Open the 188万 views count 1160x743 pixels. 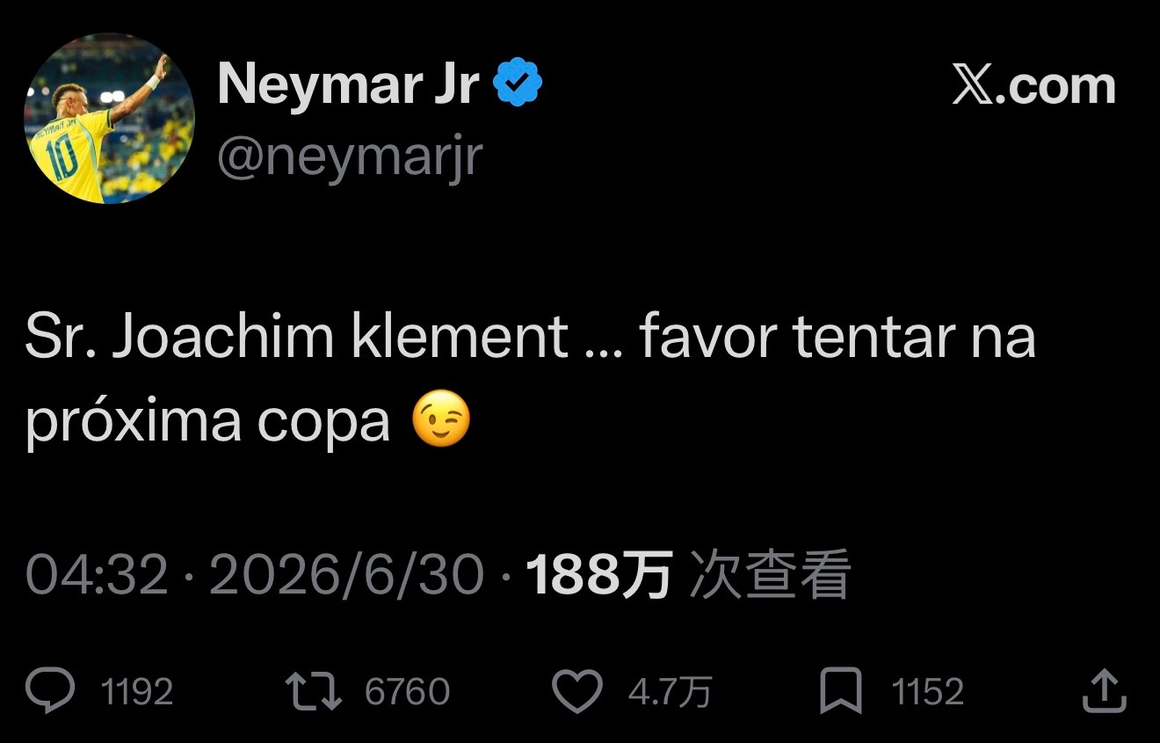[599, 575]
